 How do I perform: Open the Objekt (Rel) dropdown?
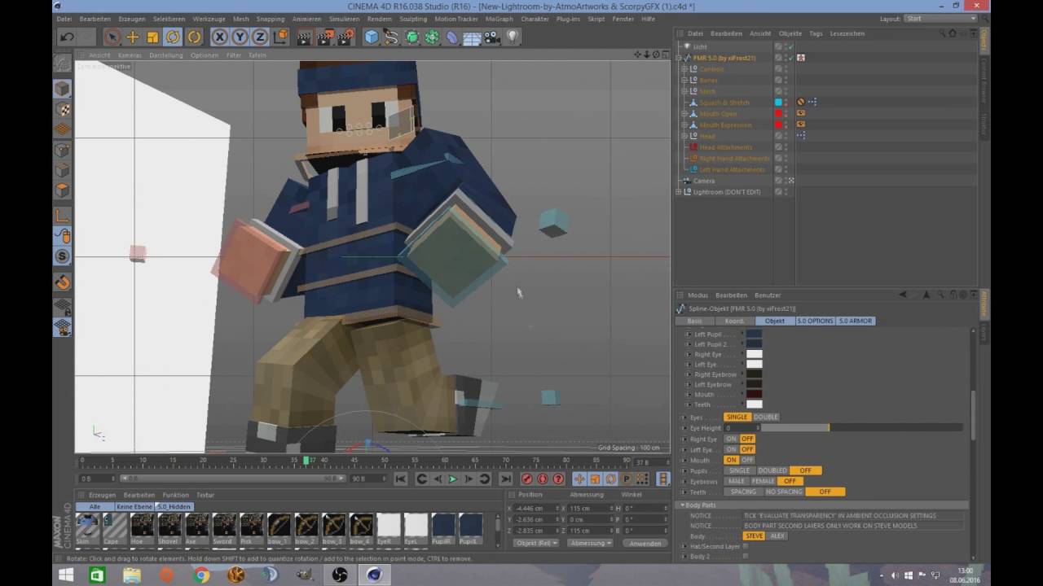click(536, 543)
